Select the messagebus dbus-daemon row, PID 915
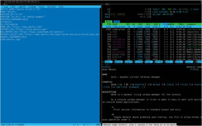 [152, 52]
